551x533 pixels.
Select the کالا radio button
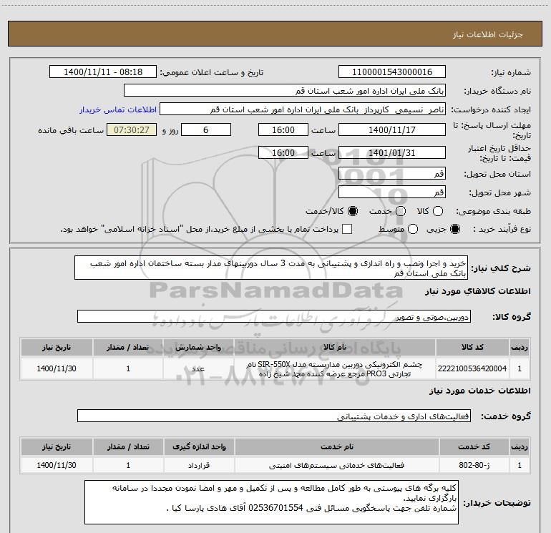coord(438,211)
